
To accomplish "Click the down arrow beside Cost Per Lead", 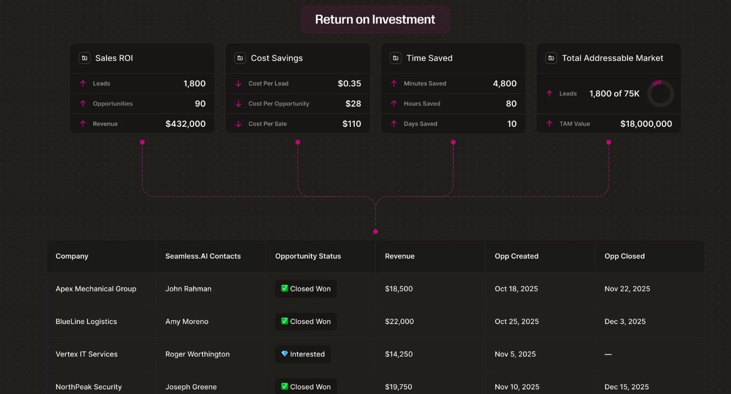I will click(x=238, y=83).
